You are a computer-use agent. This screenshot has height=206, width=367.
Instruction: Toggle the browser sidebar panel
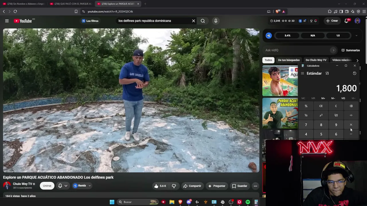point(341,11)
